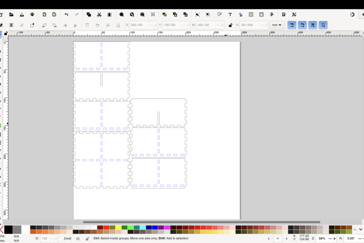Click the Undo arrow icon

tap(66, 15)
